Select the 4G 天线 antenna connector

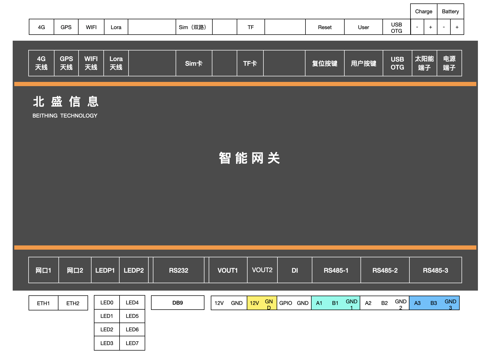pyautogui.click(x=41, y=63)
